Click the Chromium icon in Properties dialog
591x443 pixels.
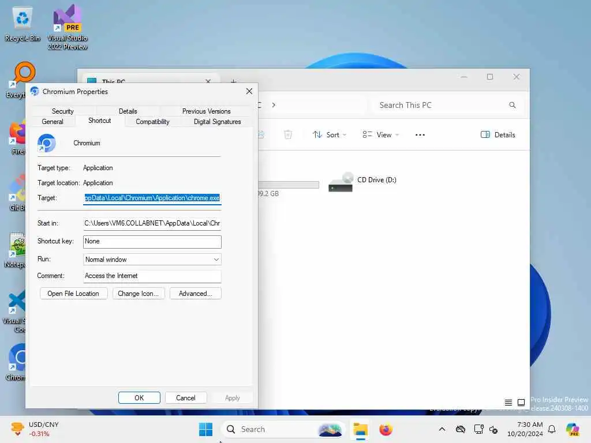pyautogui.click(x=47, y=143)
